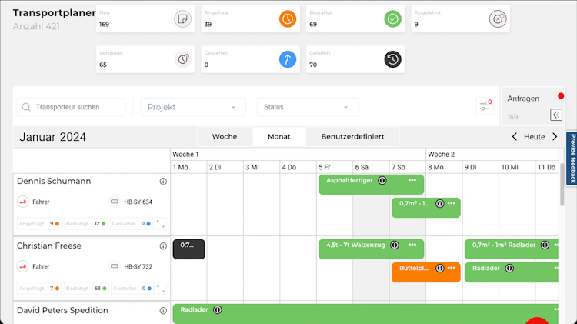Open info on Christian Freese's Radlader bar
Screen dimensions: 577x324
point(509,269)
